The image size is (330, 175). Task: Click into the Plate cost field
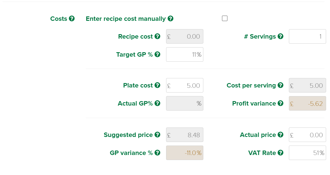click(184, 85)
